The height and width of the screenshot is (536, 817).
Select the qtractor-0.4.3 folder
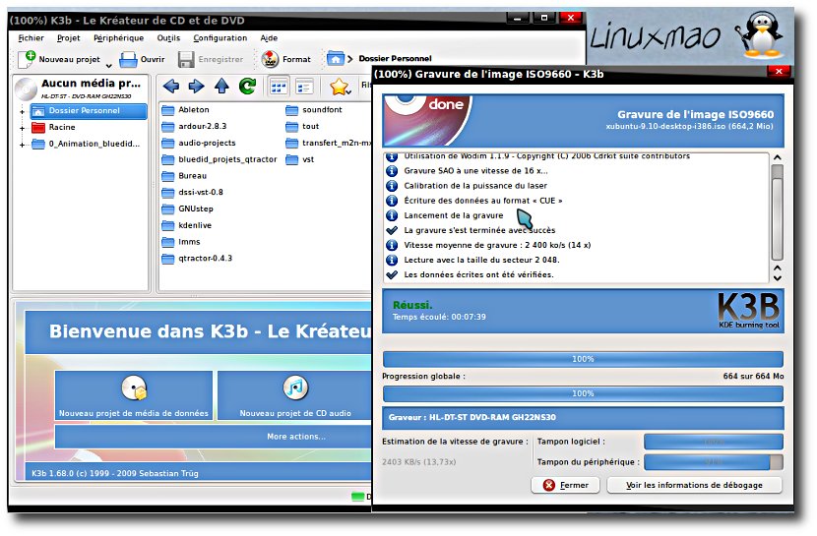tap(197, 258)
